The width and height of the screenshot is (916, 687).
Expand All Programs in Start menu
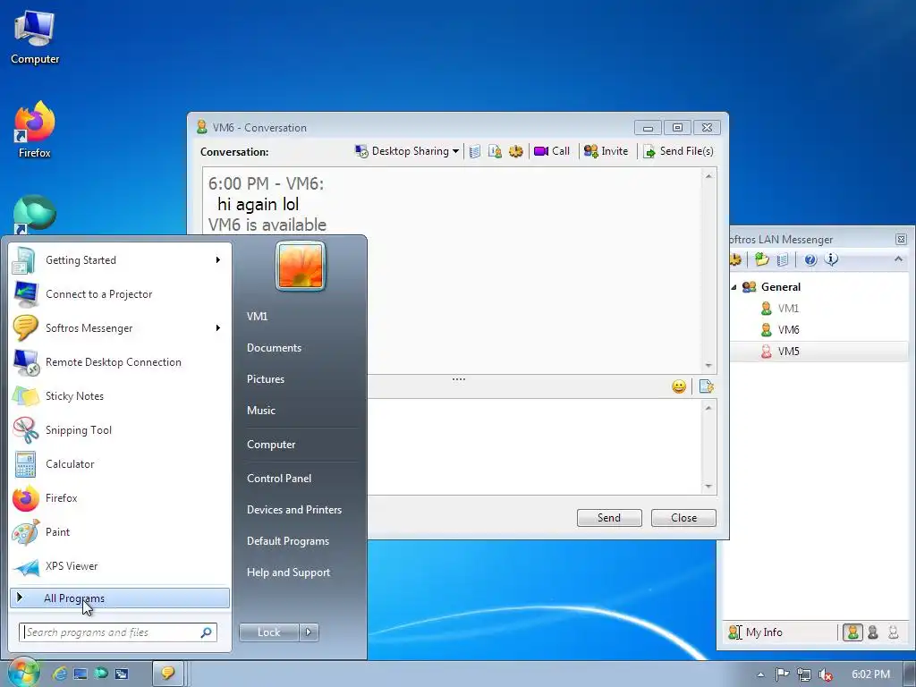coord(120,598)
